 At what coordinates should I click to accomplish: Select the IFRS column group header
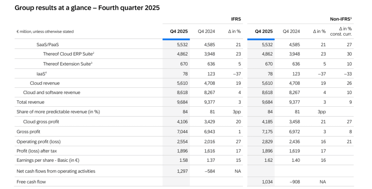(x=236, y=19)
